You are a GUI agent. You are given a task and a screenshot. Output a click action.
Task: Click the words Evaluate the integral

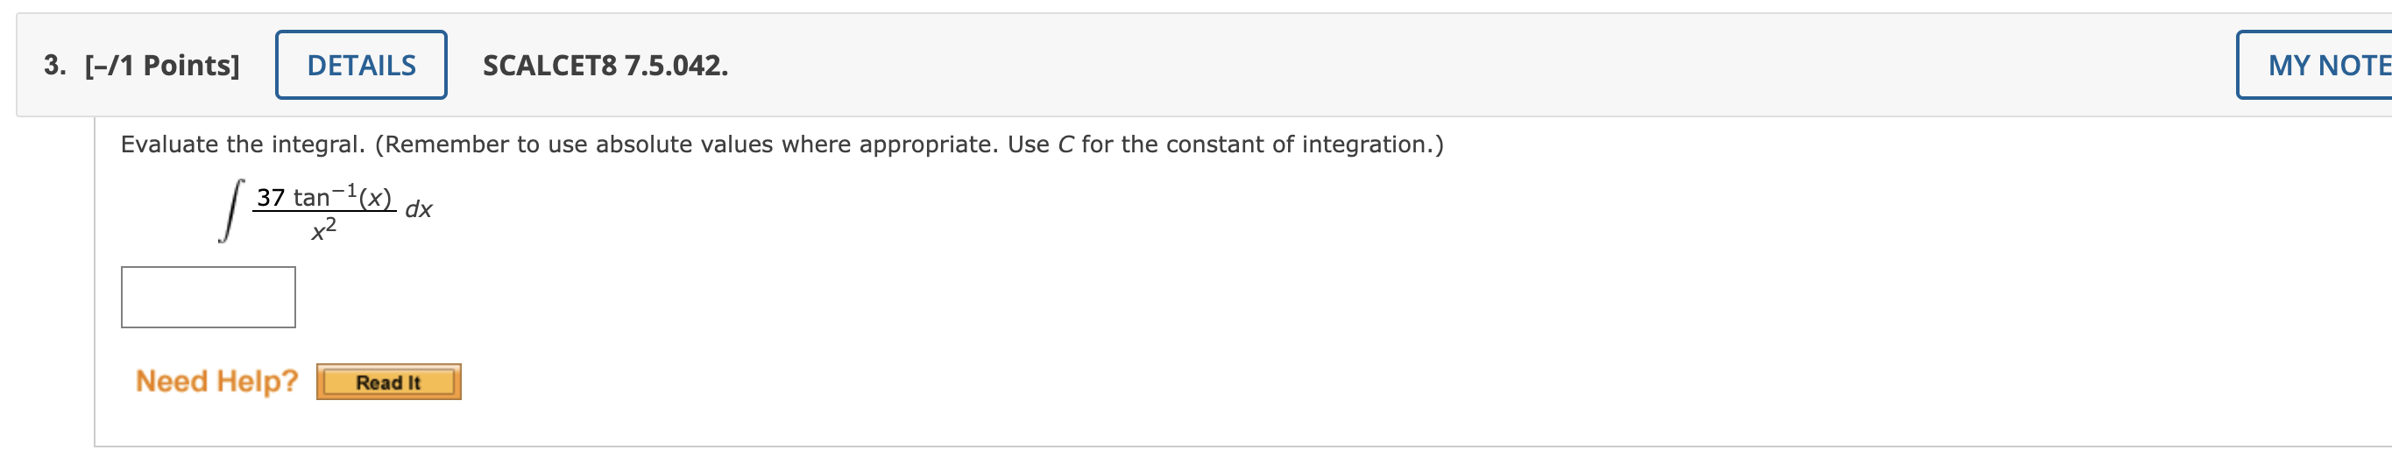(244, 144)
